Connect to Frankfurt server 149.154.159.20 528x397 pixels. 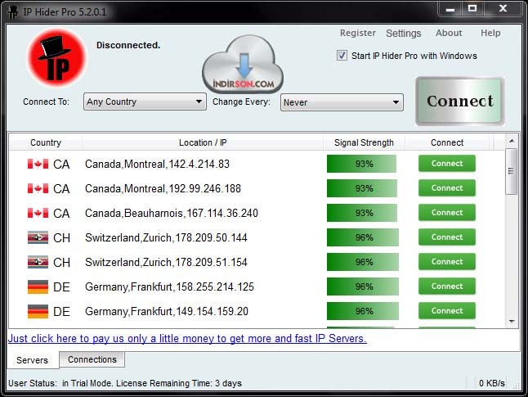(x=447, y=311)
